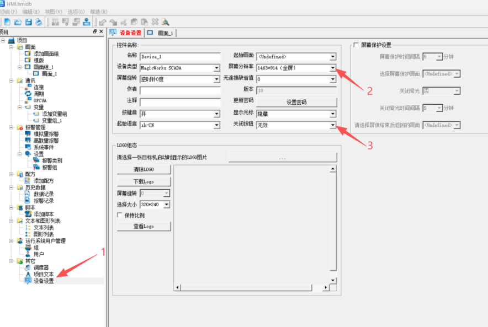
Task: Toggle the 保持比例 checkbox
Action: (x=119, y=215)
